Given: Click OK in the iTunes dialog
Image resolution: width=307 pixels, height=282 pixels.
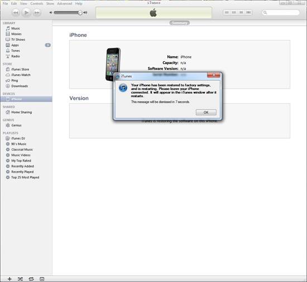Looking at the screenshot, I should pyautogui.click(x=206, y=113).
